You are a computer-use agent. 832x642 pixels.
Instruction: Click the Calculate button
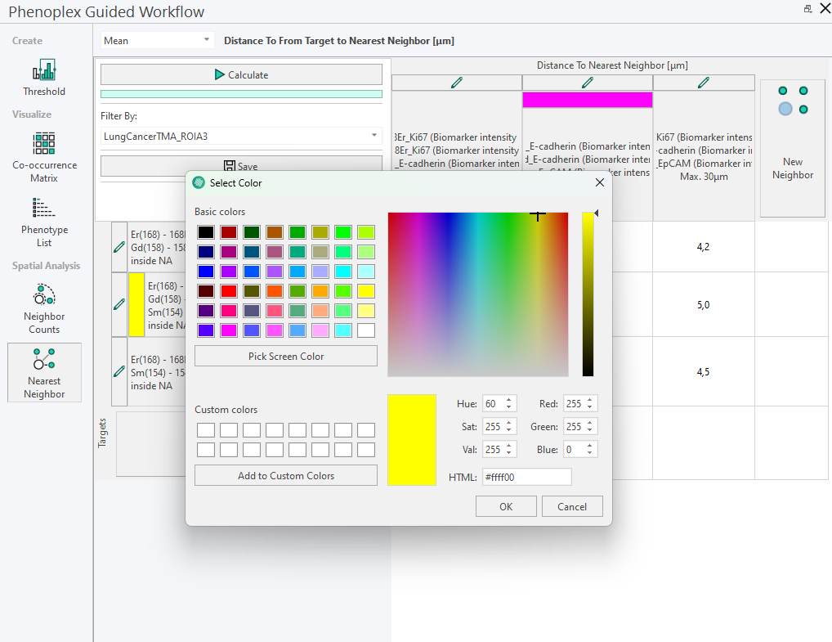pos(241,74)
